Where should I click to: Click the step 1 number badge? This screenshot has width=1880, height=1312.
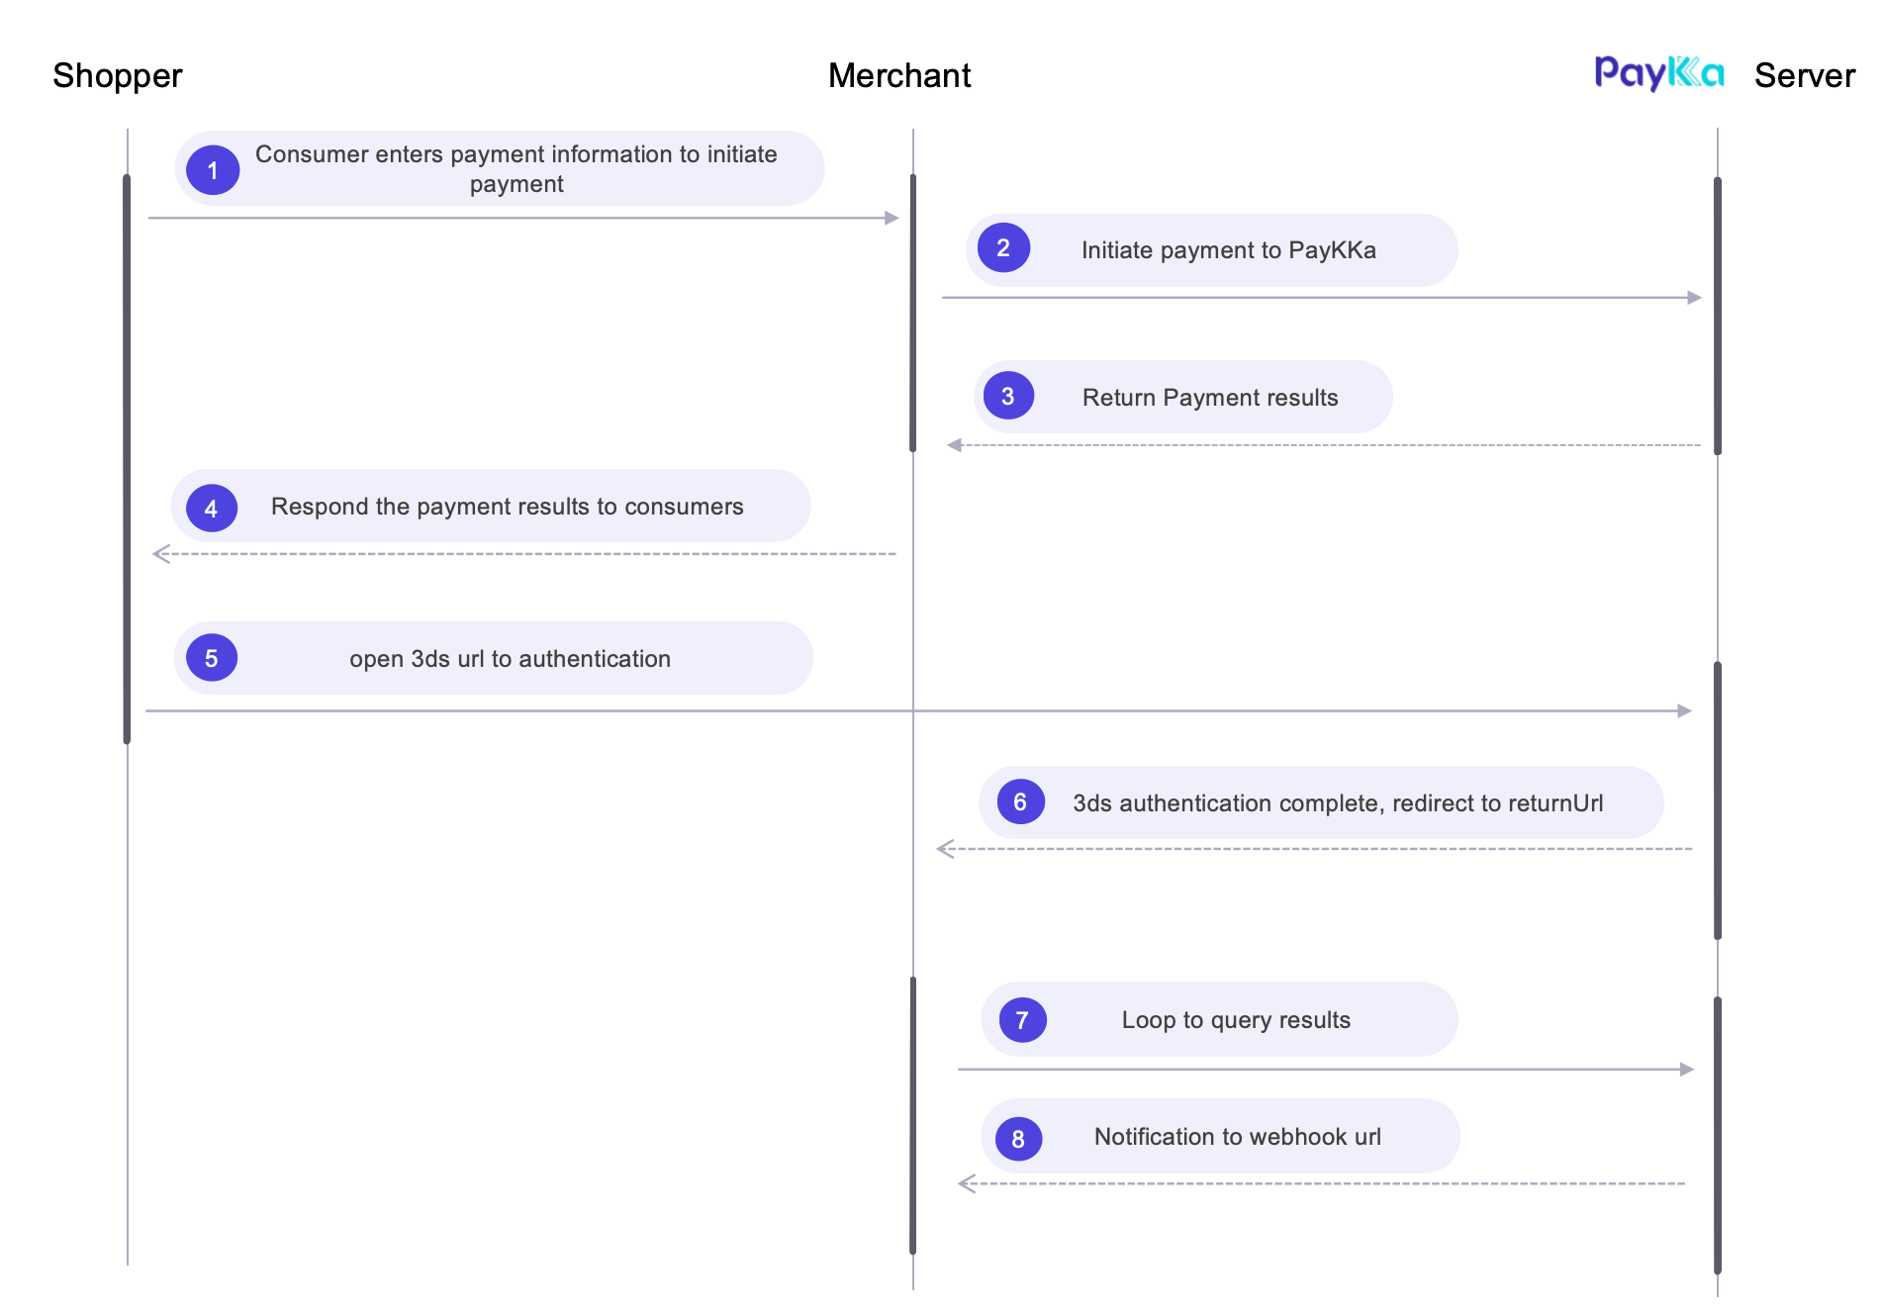[213, 170]
